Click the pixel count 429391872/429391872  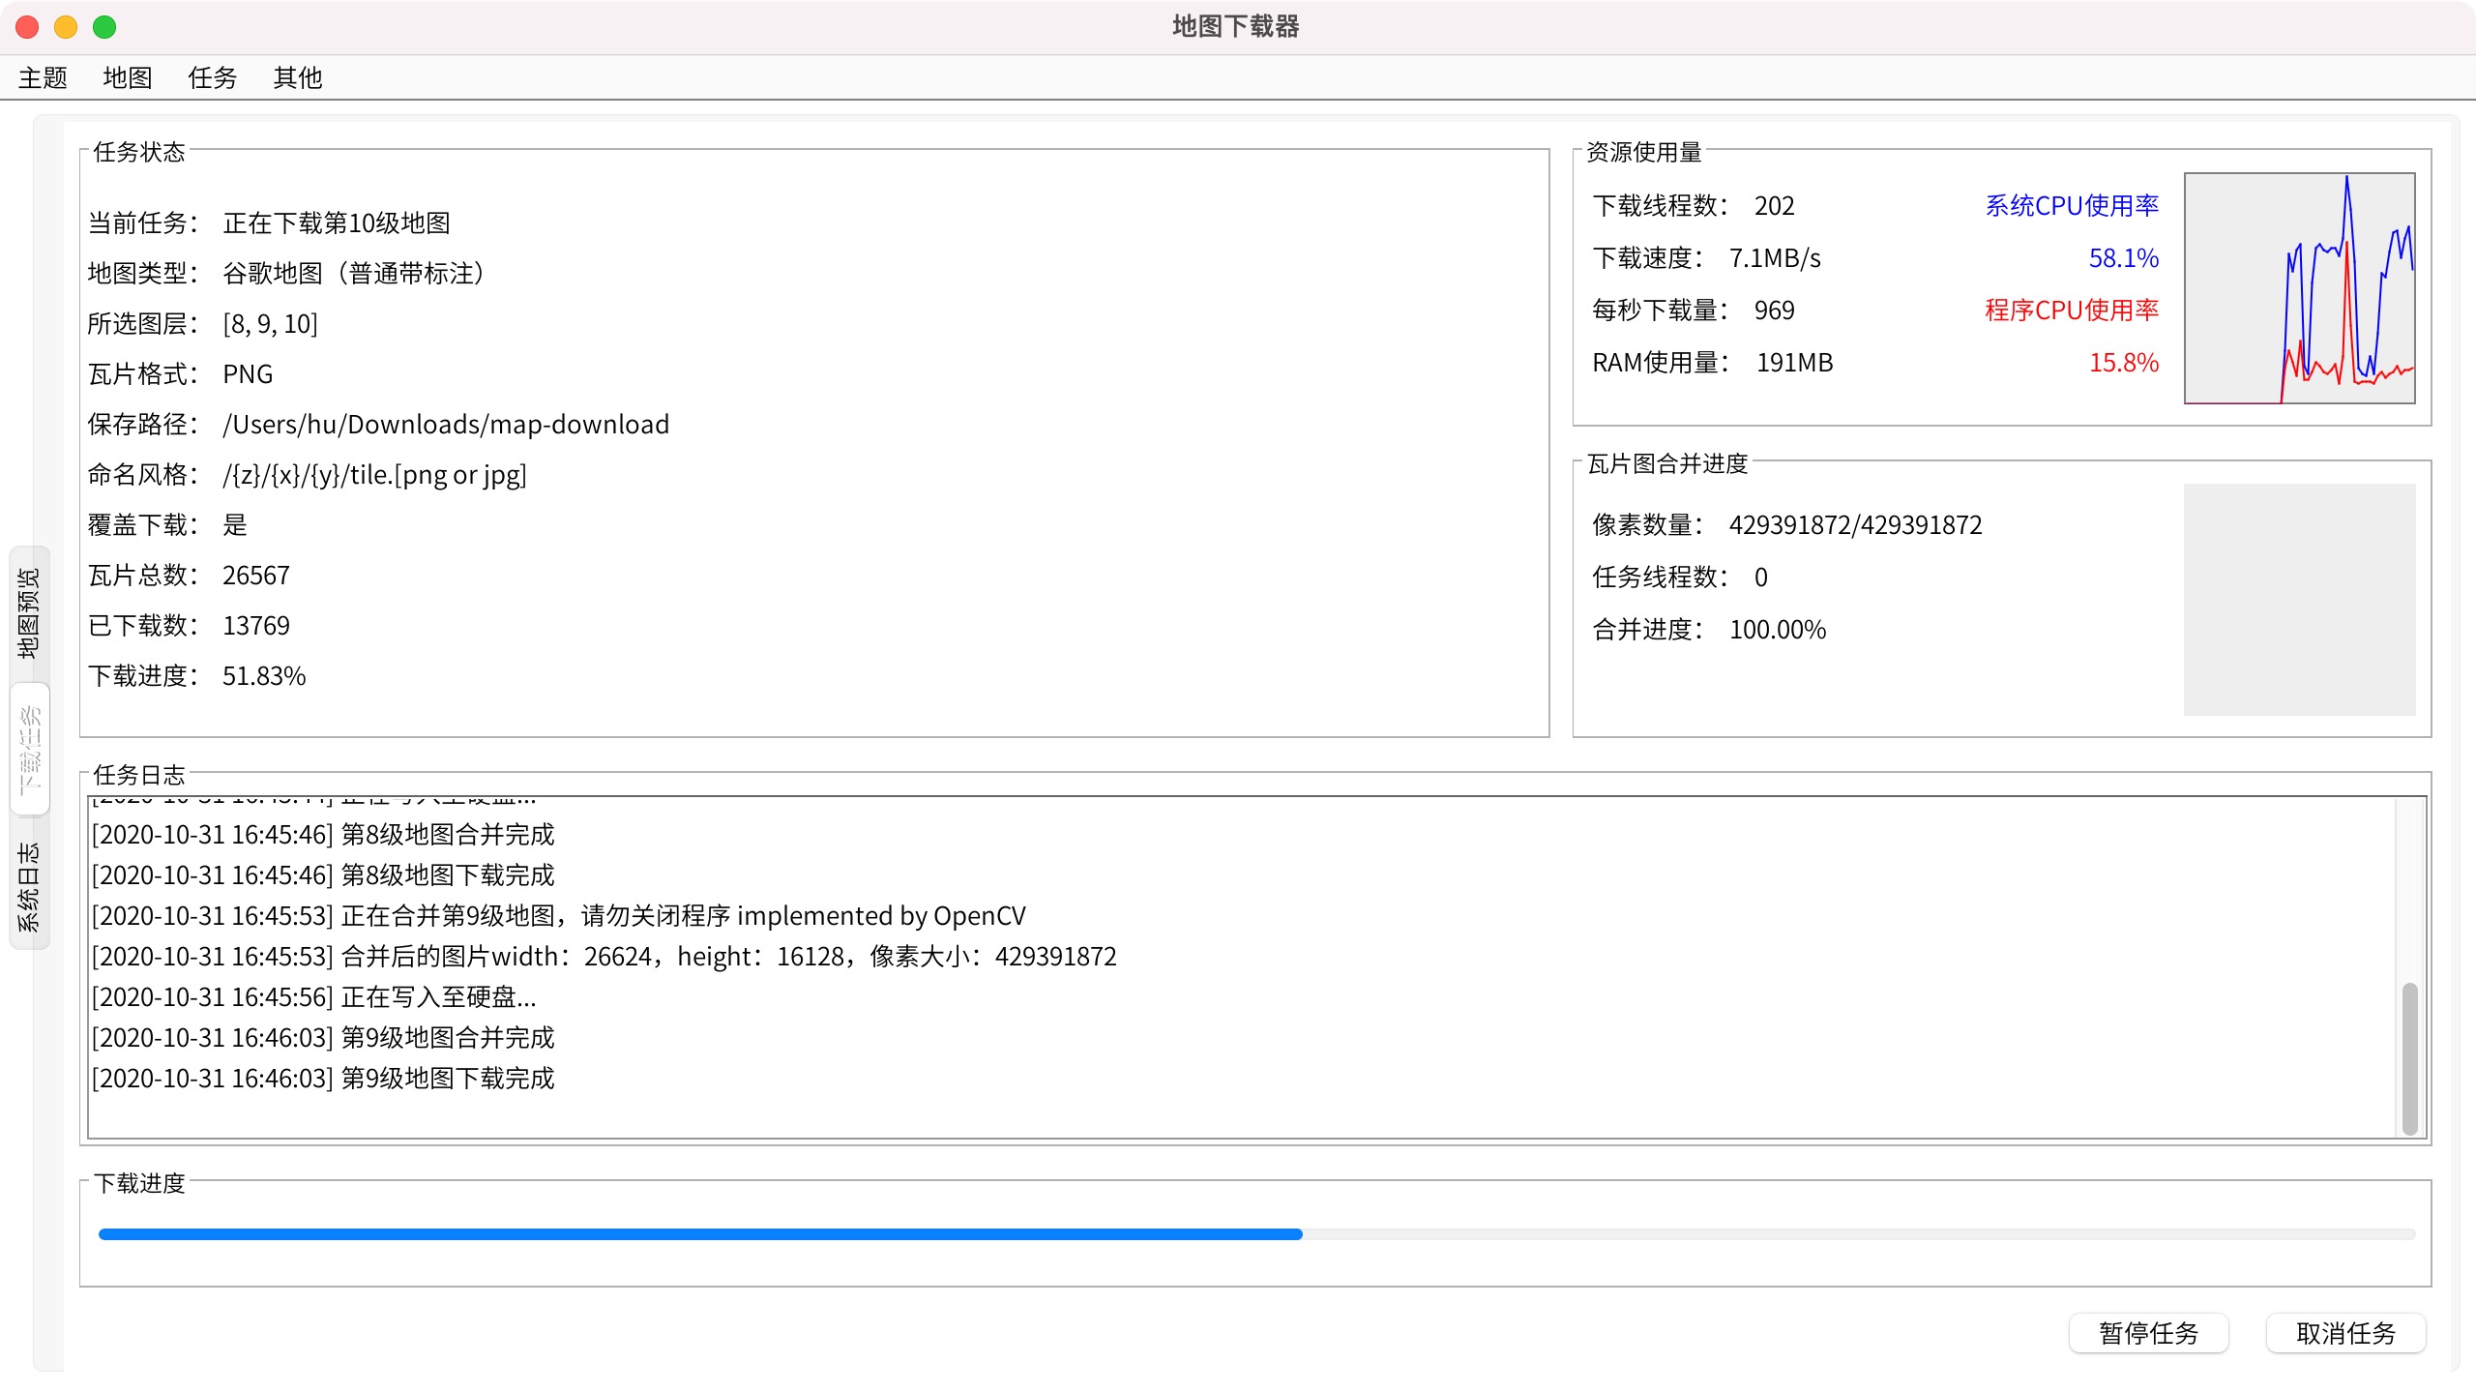click(x=1856, y=524)
